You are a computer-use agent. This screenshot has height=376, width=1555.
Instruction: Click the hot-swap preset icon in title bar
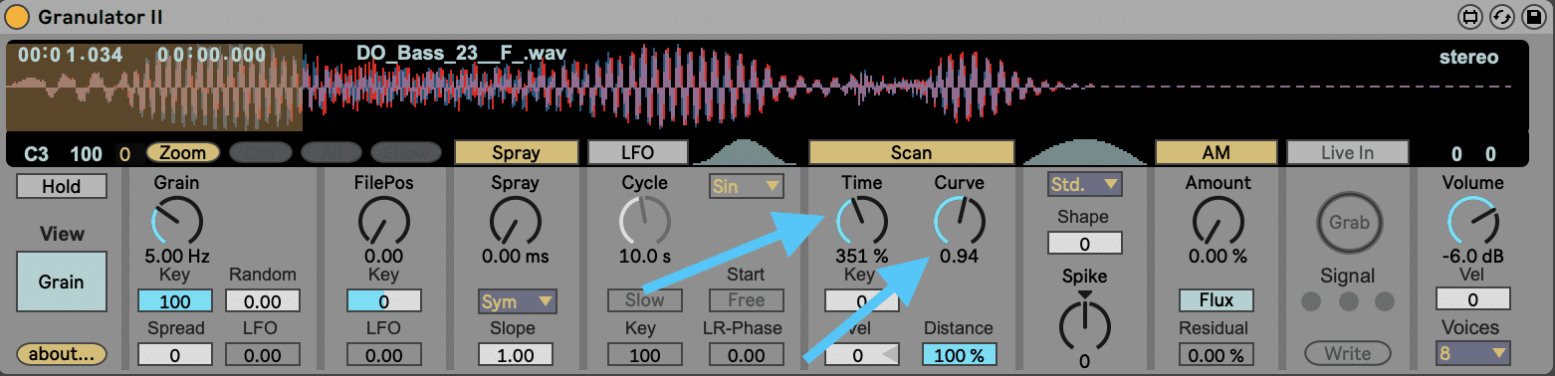pyautogui.click(x=1500, y=17)
